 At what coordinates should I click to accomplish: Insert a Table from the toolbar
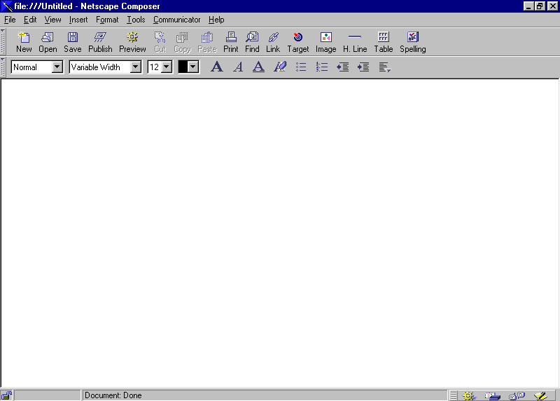(x=383, y=42)
